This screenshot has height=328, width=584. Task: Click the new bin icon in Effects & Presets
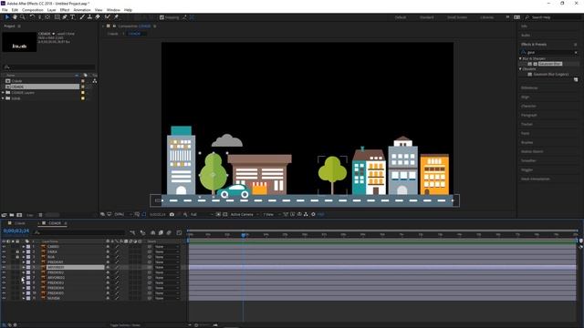(576, 79)
